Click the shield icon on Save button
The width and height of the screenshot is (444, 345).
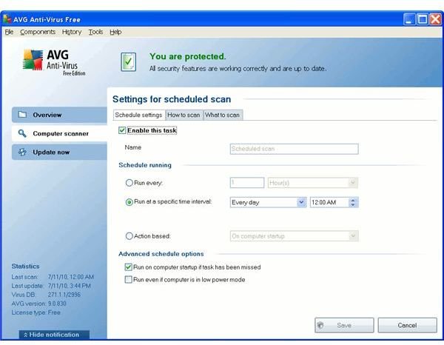coord(320,325)
